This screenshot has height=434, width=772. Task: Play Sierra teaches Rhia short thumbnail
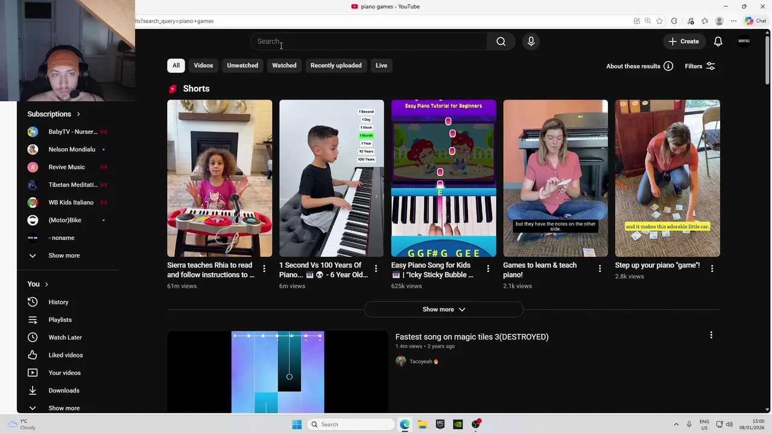(220, 178)
